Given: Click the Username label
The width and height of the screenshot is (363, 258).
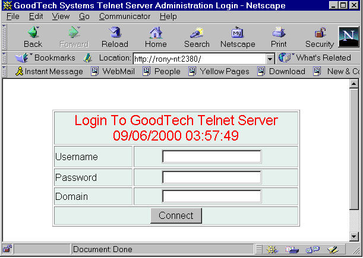Looking at the screenshot, I should click(x=77, y=157).
